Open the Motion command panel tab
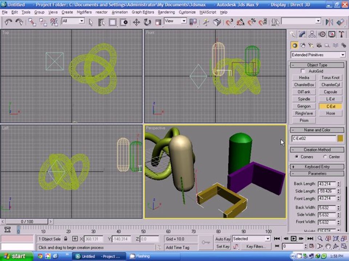Image resolution: width=349 pixels, height=261 pixels. 322,34
